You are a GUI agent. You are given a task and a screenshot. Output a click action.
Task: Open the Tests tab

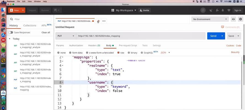pos(145,45)
